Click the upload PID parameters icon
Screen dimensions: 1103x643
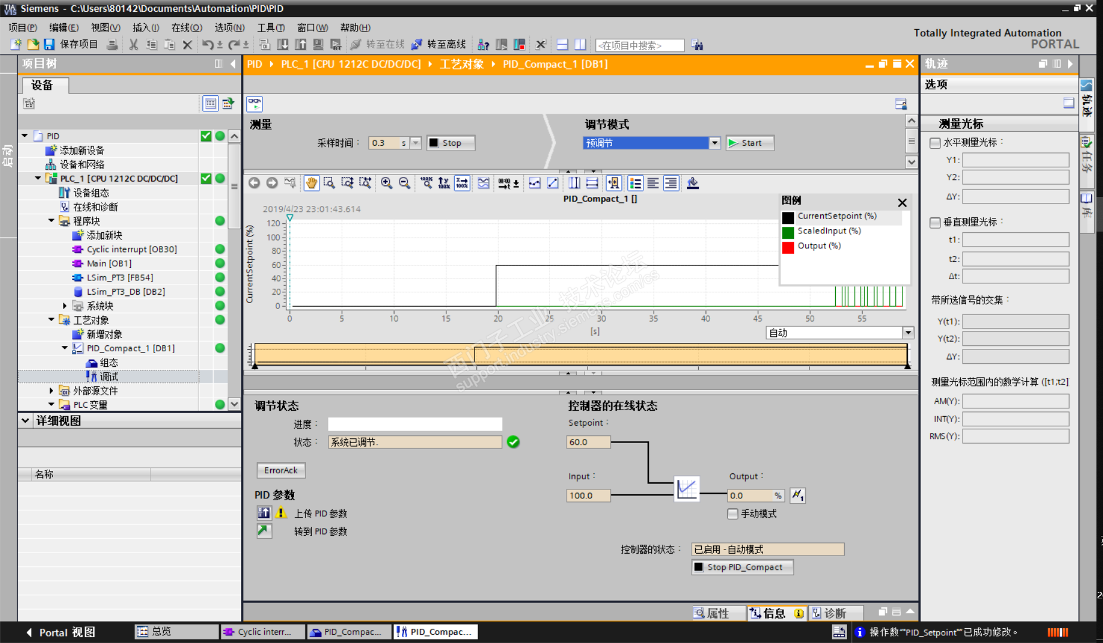click(x=264, y=513)
